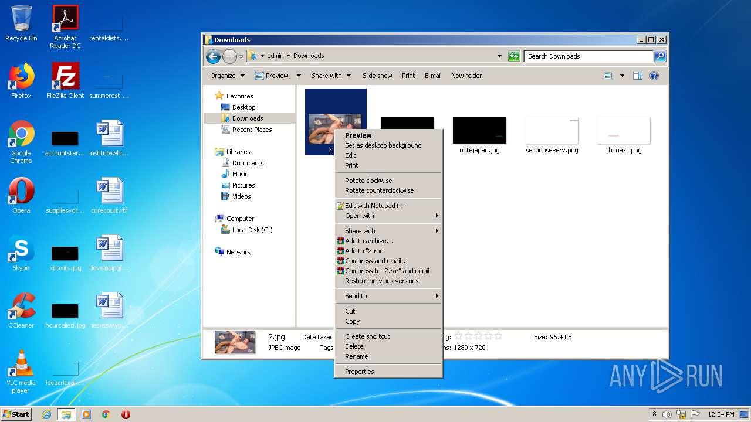Open Skype desktop shortcut
The height and width of the screenshot is (422, 751).
tap(21, 253)
